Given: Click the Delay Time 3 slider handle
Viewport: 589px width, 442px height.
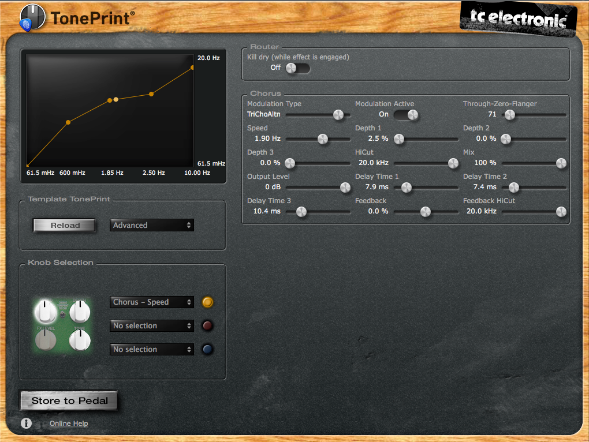Looking at the screenshot, I should 301,212.
